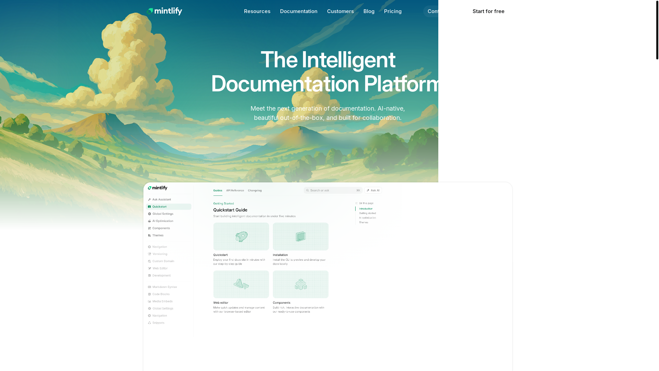
Task: Click the compass icon for Navigation above Snippets
Action: pyautogui.click(x=149, y=316)
